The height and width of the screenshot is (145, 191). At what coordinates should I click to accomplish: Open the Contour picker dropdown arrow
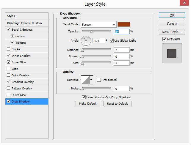[91, 80]
